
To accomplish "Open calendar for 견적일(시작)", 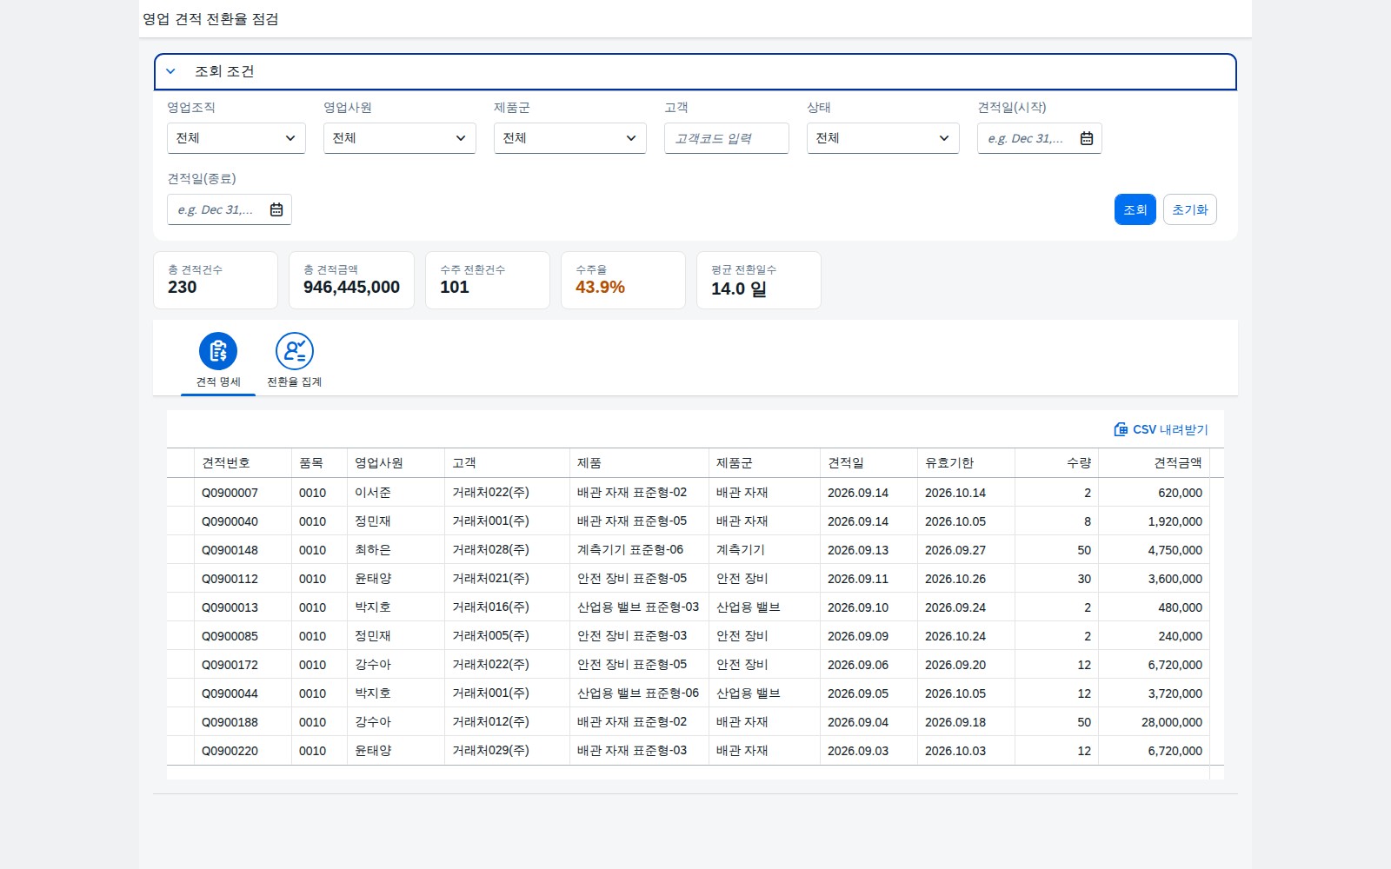I will click(1087, 138).
